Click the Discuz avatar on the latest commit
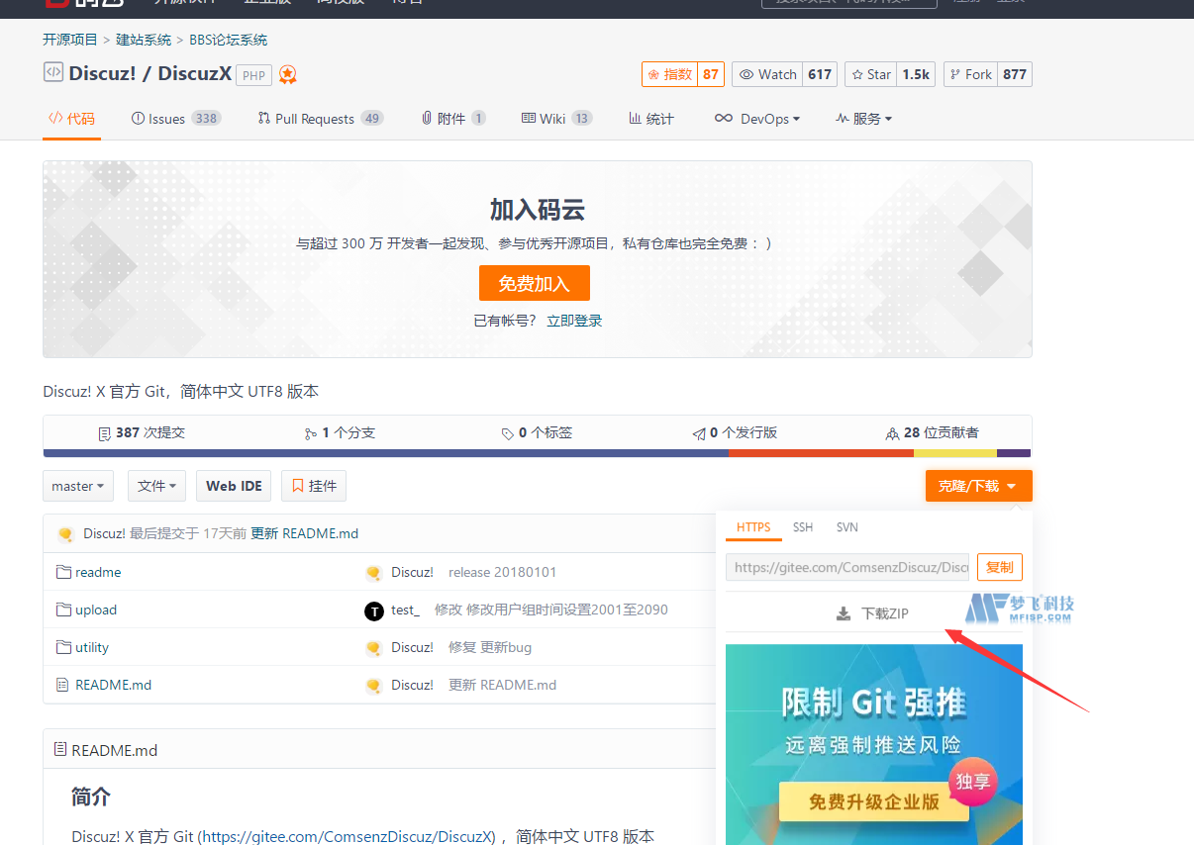1194x845 pixels. tap(64, 533)
